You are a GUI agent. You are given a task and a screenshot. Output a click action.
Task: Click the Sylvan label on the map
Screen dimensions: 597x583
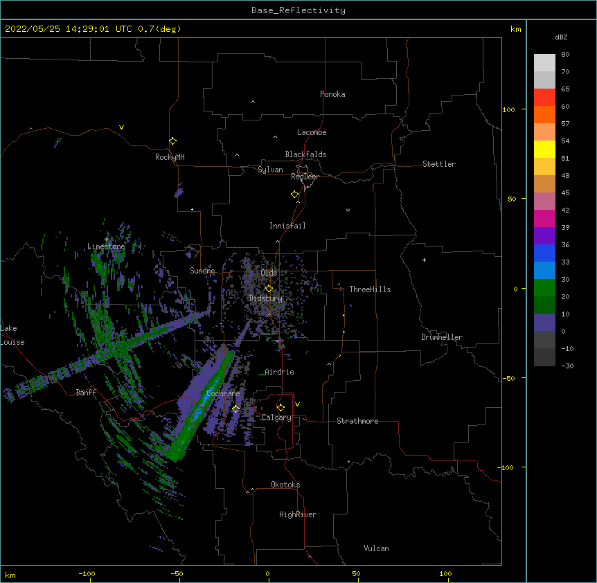[x=270, y=170]
